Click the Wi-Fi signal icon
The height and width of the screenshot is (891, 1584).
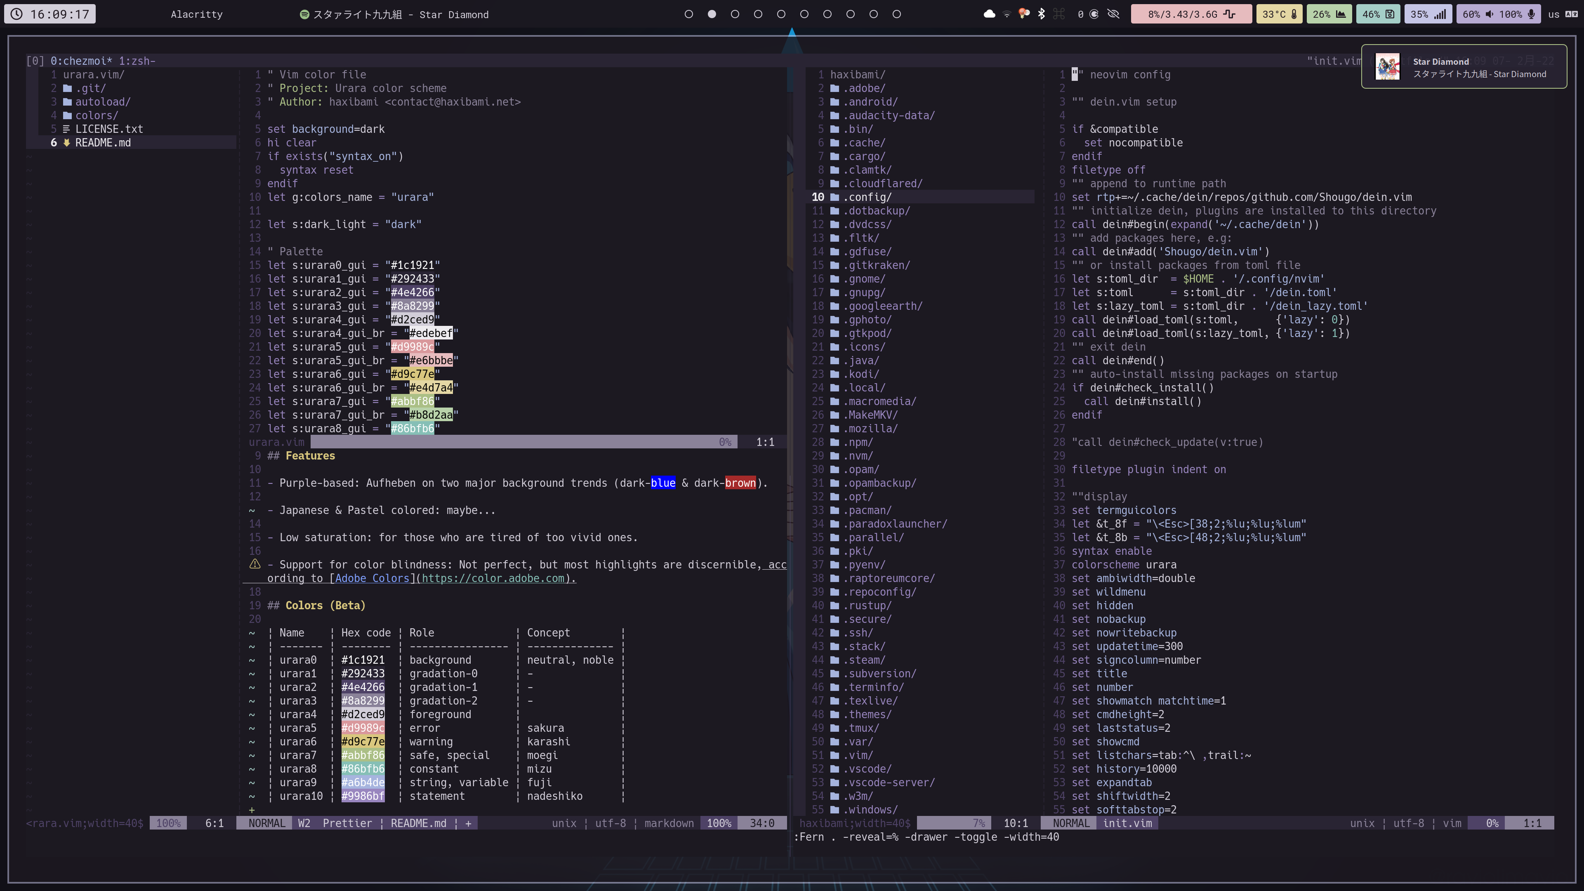coord(1006,14)
